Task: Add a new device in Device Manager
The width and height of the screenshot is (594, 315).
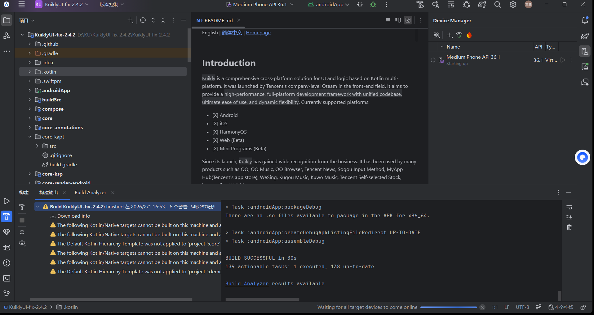Action: [x=450, y=35]
